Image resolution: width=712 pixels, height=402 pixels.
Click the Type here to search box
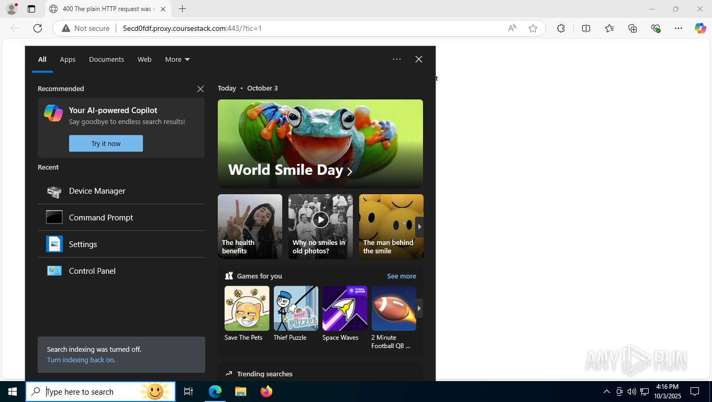tap(101, 392)
